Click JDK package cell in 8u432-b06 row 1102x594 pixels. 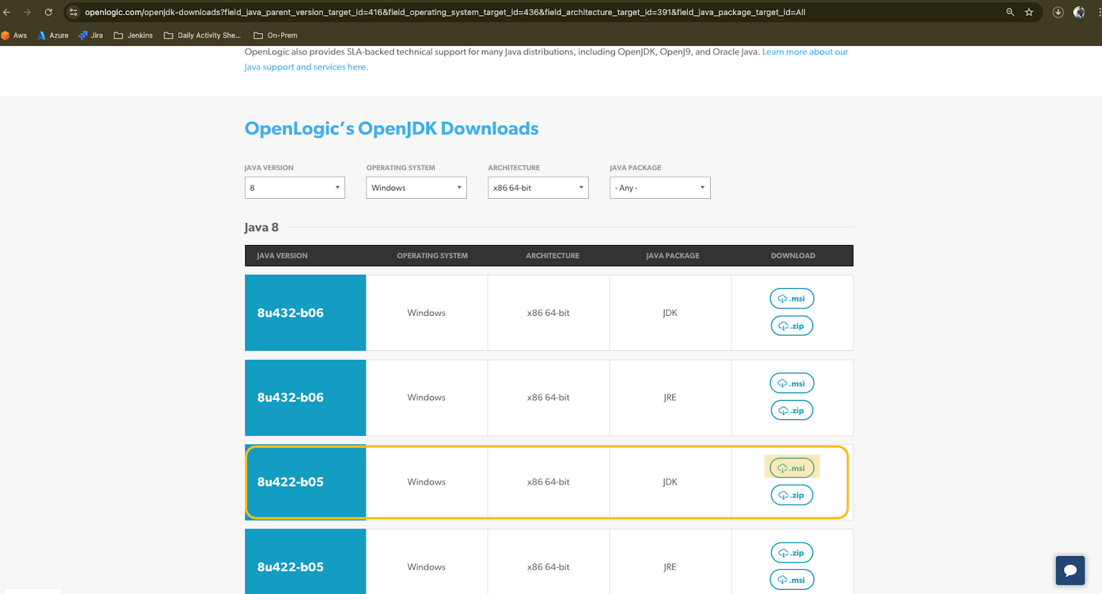[670, 312]
